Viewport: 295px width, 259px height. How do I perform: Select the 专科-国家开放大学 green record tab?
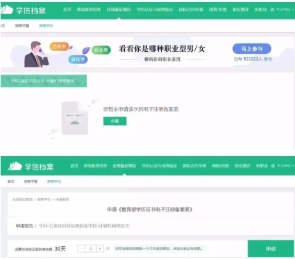[x=44, y=81]
